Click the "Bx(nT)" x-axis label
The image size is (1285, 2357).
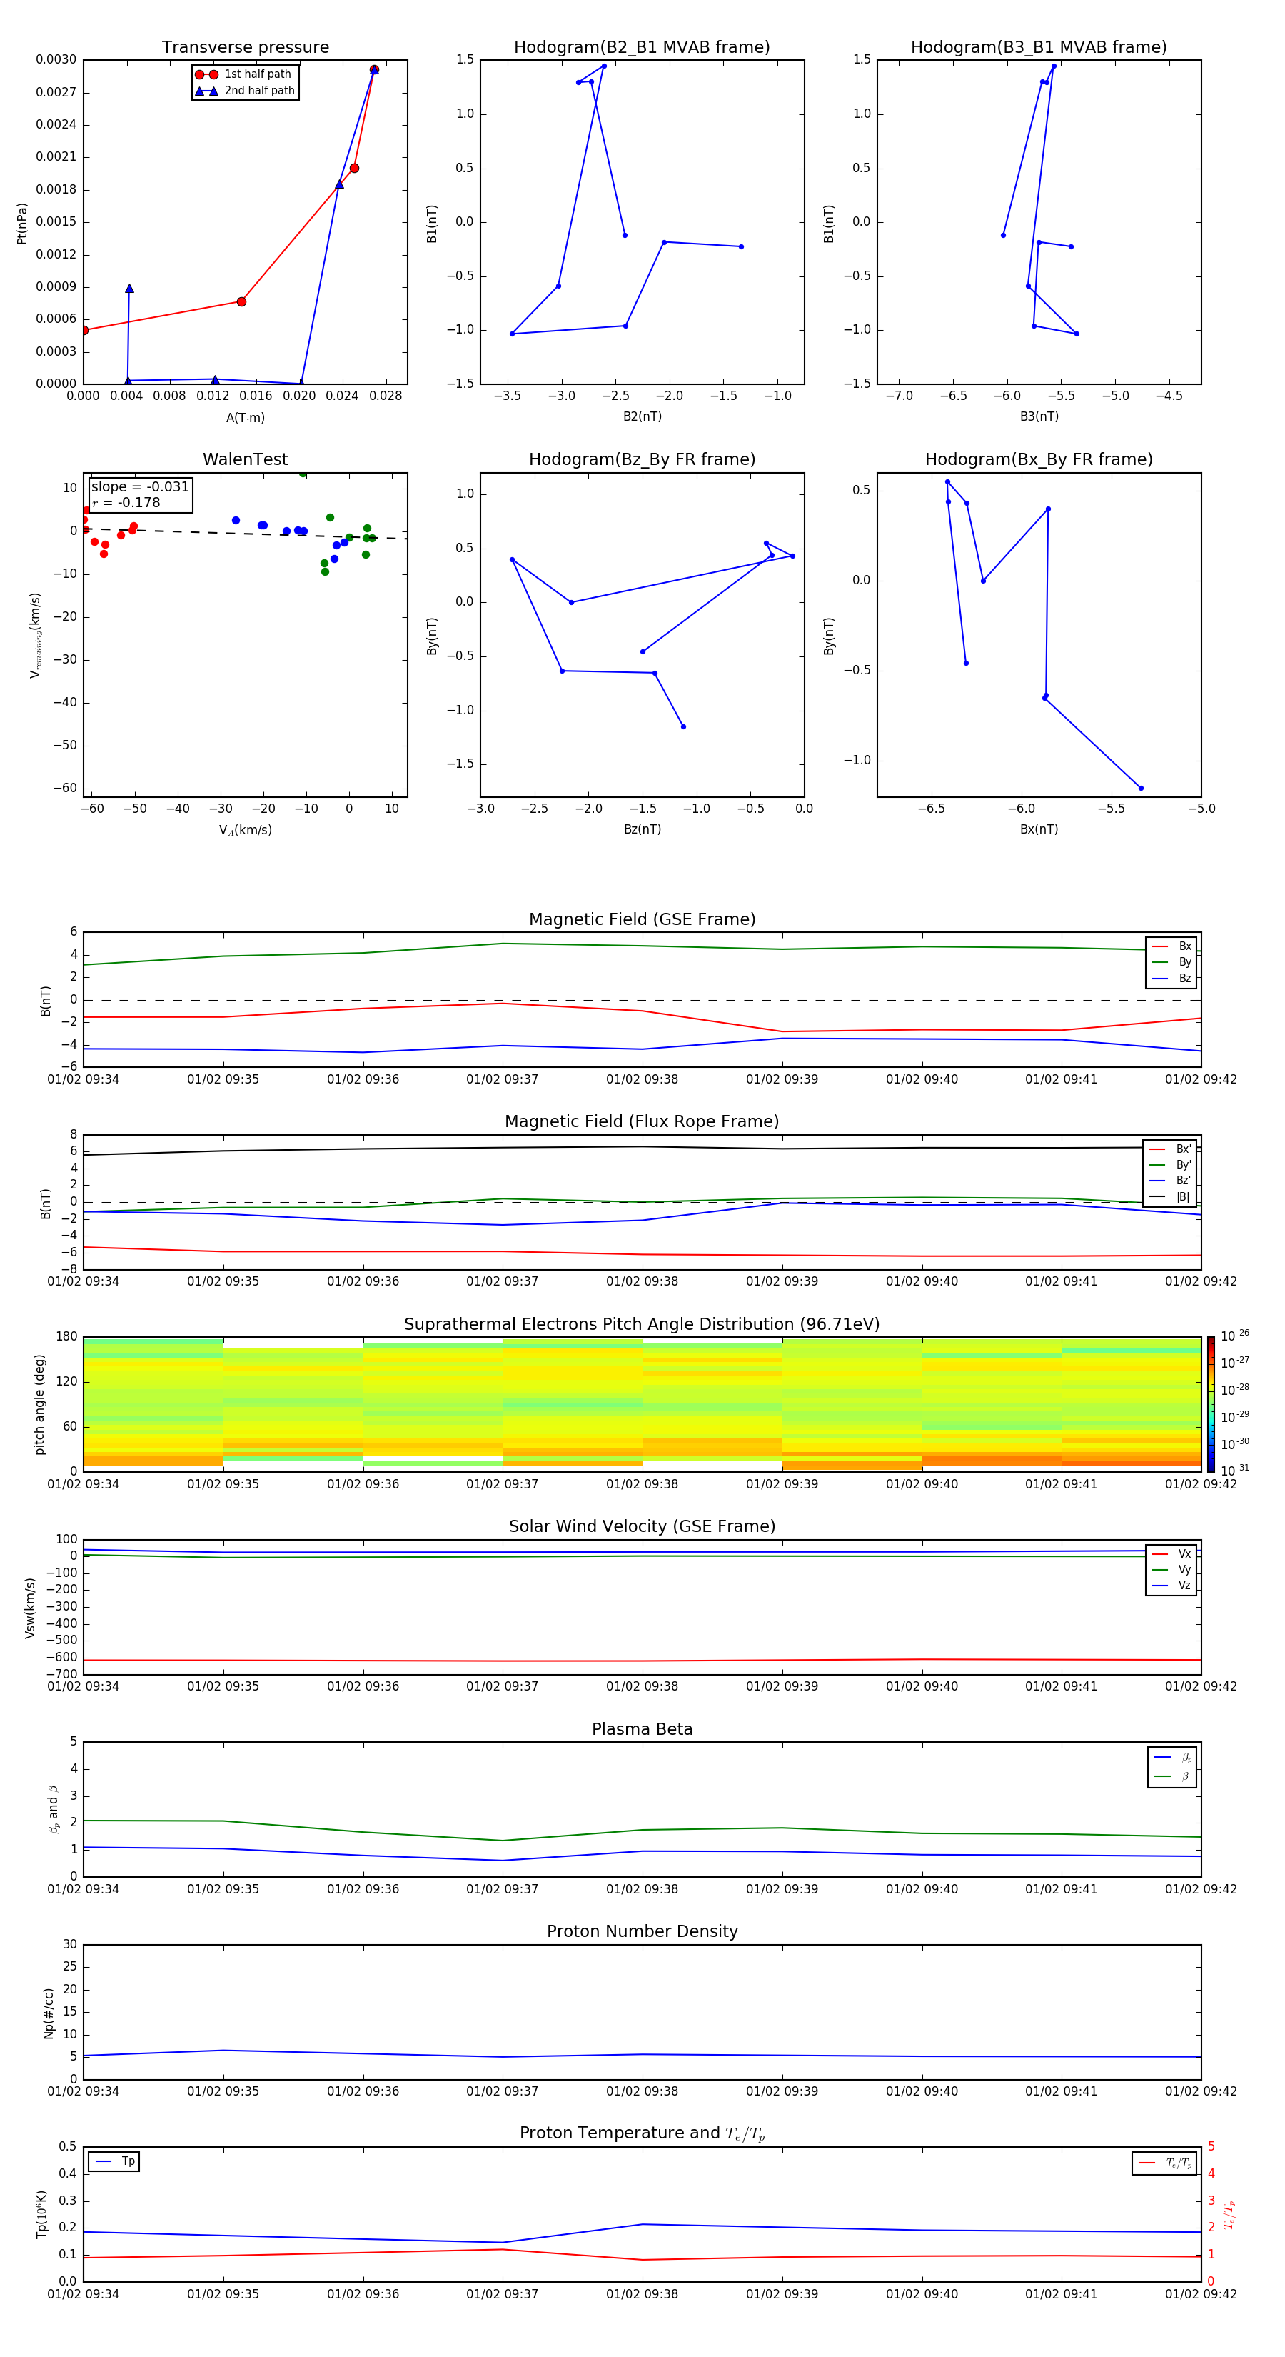1039,829
